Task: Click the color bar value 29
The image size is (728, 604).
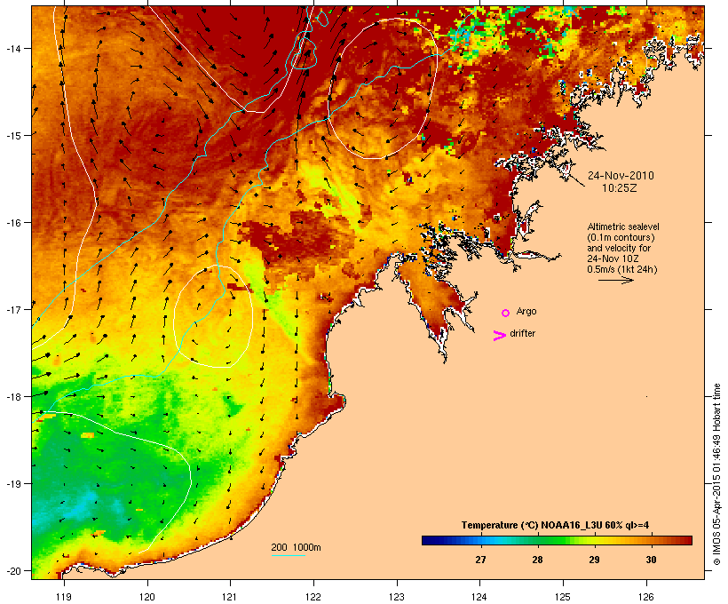Action: [594, 560]
